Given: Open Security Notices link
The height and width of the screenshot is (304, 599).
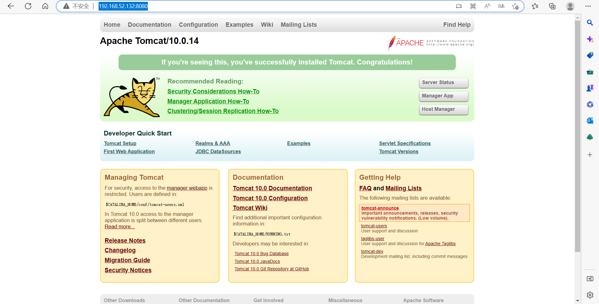Looking at the screenshot, I should point(128,270).
